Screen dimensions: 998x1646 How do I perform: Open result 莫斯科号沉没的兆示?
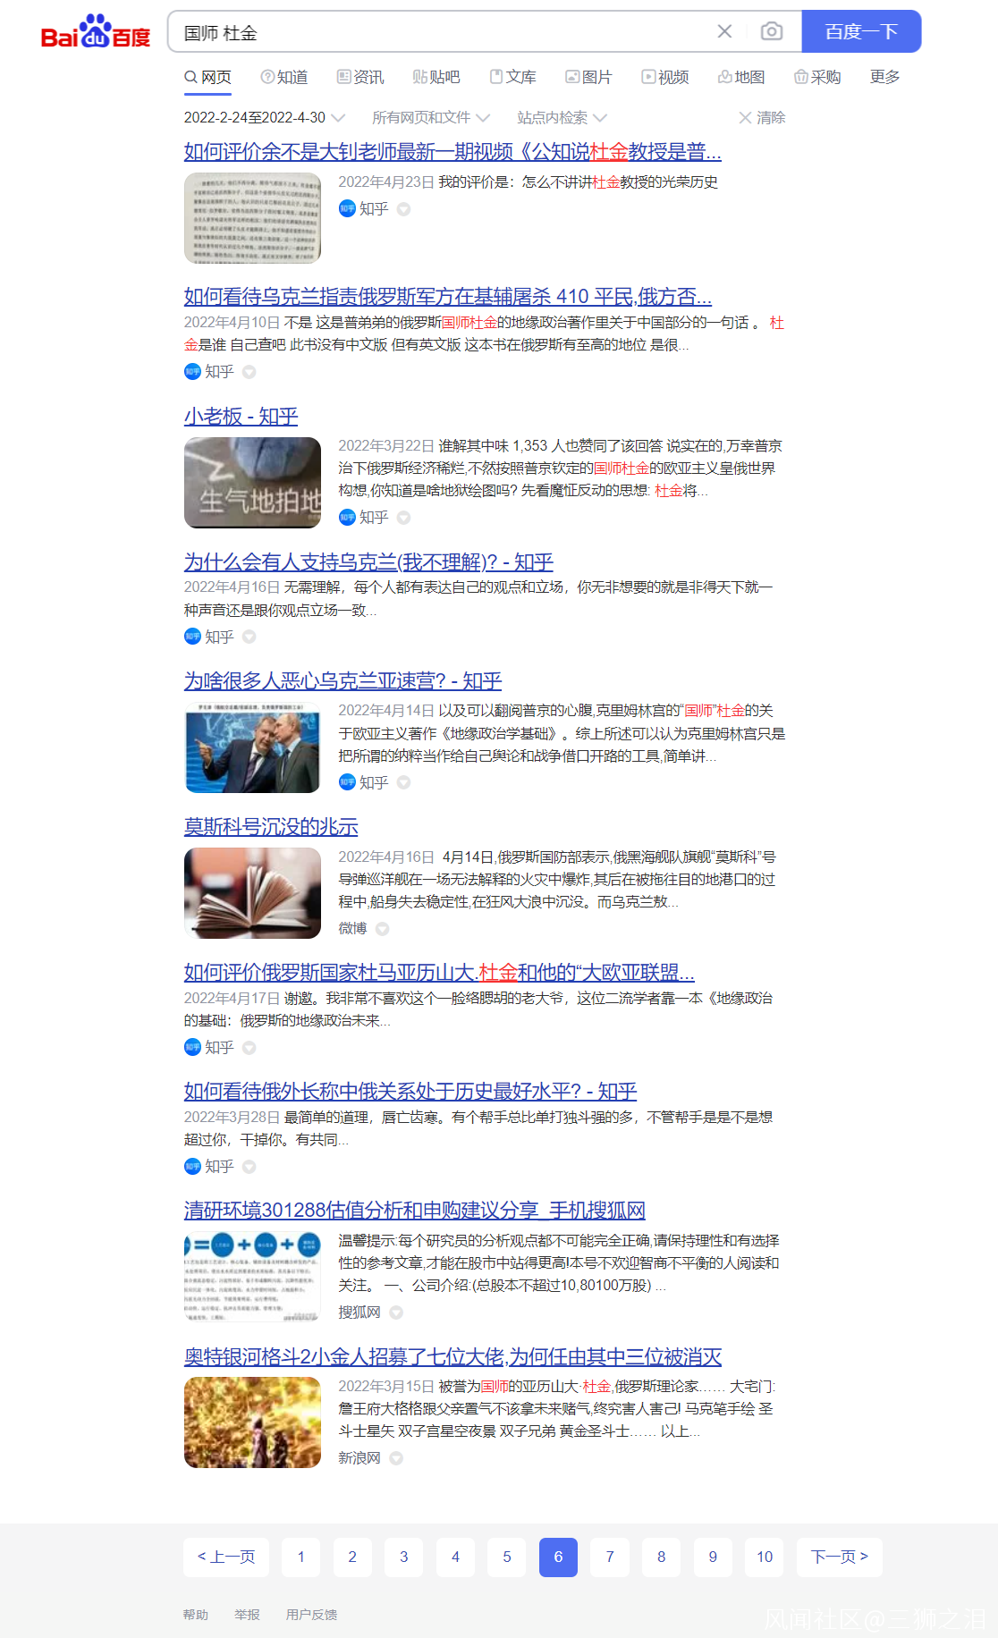click(x=271, y=827)
